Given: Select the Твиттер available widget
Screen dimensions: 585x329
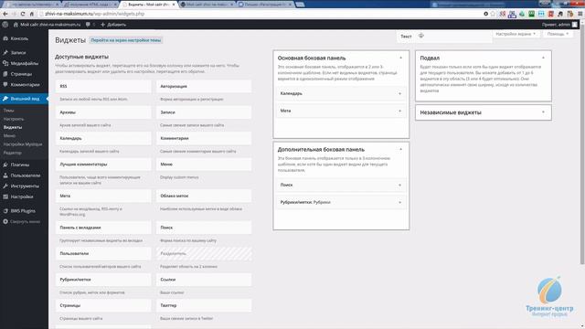Looking at the screenshot, I should click(204, 305).
